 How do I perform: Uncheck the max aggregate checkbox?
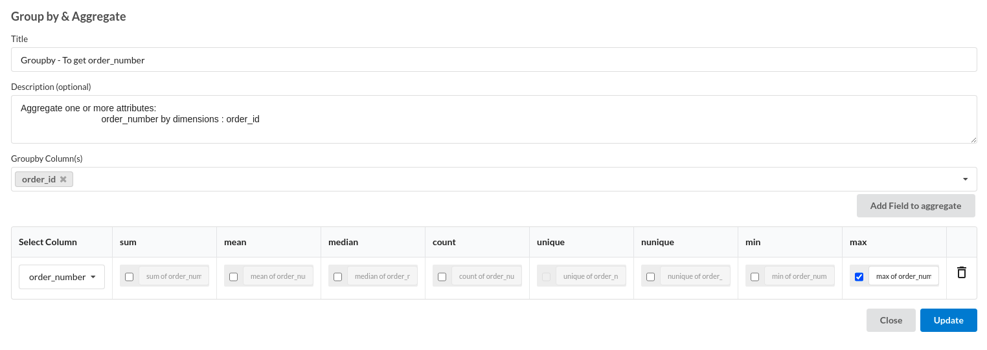[x=859, y=277]
